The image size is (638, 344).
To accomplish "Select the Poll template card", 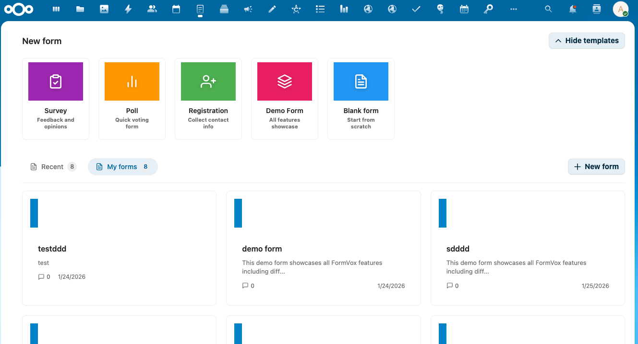I will (132, 99).
